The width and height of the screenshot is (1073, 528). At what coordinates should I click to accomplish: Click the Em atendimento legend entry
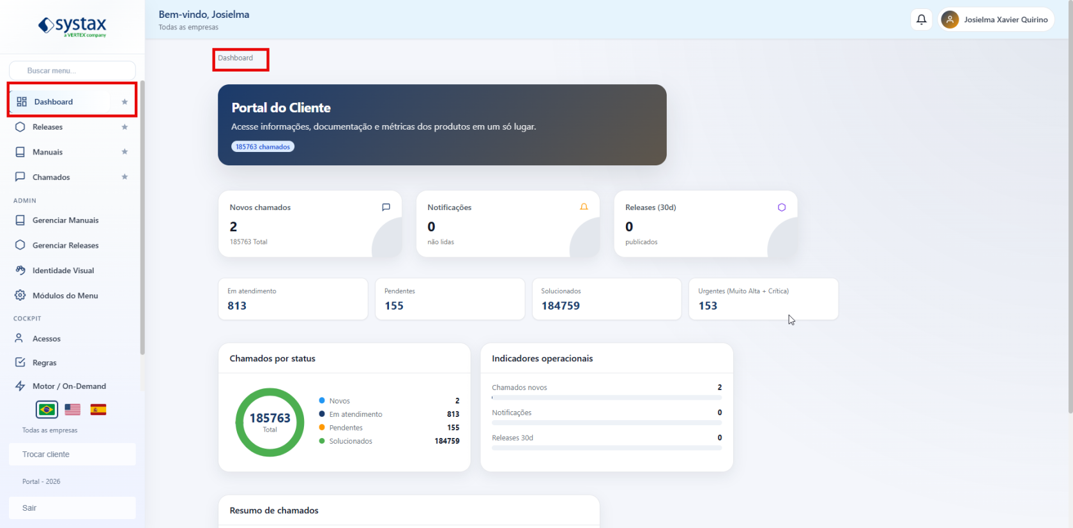[389, 414]
